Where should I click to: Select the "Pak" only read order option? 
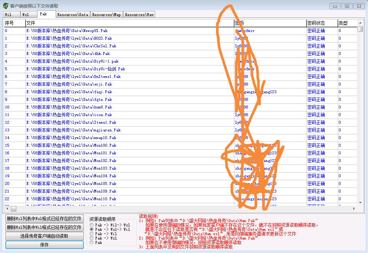(x=92, y=242)
